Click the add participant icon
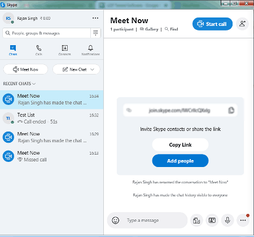Viewport: 254px width, 237px height. click(242, 24)
